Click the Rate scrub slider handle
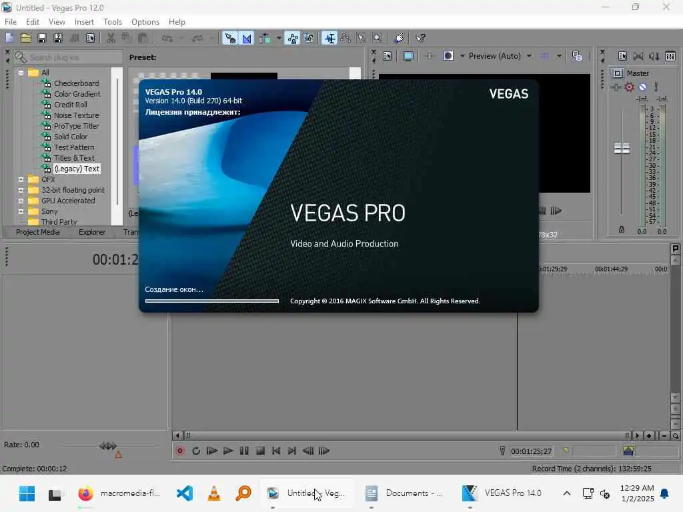Viewport: 683px width, 512px height. coord(108,446)
